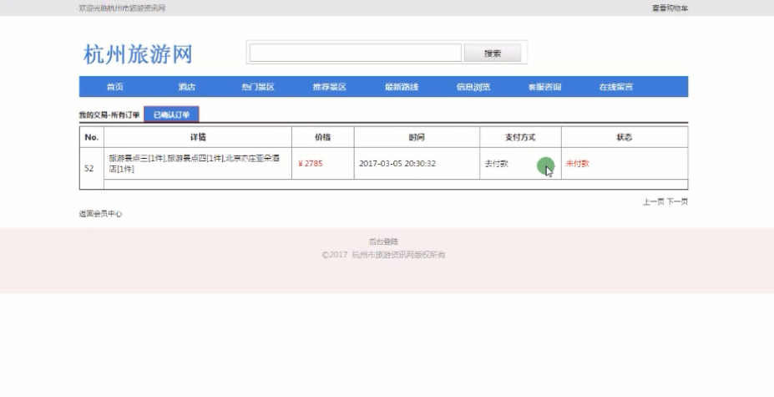774x397 pixels.
Task: Click 上一页 previous page link
Action: point(653,201)
